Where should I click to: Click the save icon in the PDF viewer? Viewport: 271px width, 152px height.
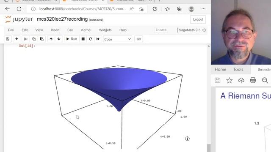(217, 80)
